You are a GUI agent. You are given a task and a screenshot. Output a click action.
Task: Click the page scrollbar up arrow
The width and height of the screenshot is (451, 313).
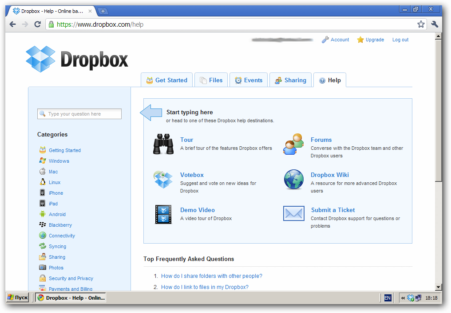click(438, 36)
